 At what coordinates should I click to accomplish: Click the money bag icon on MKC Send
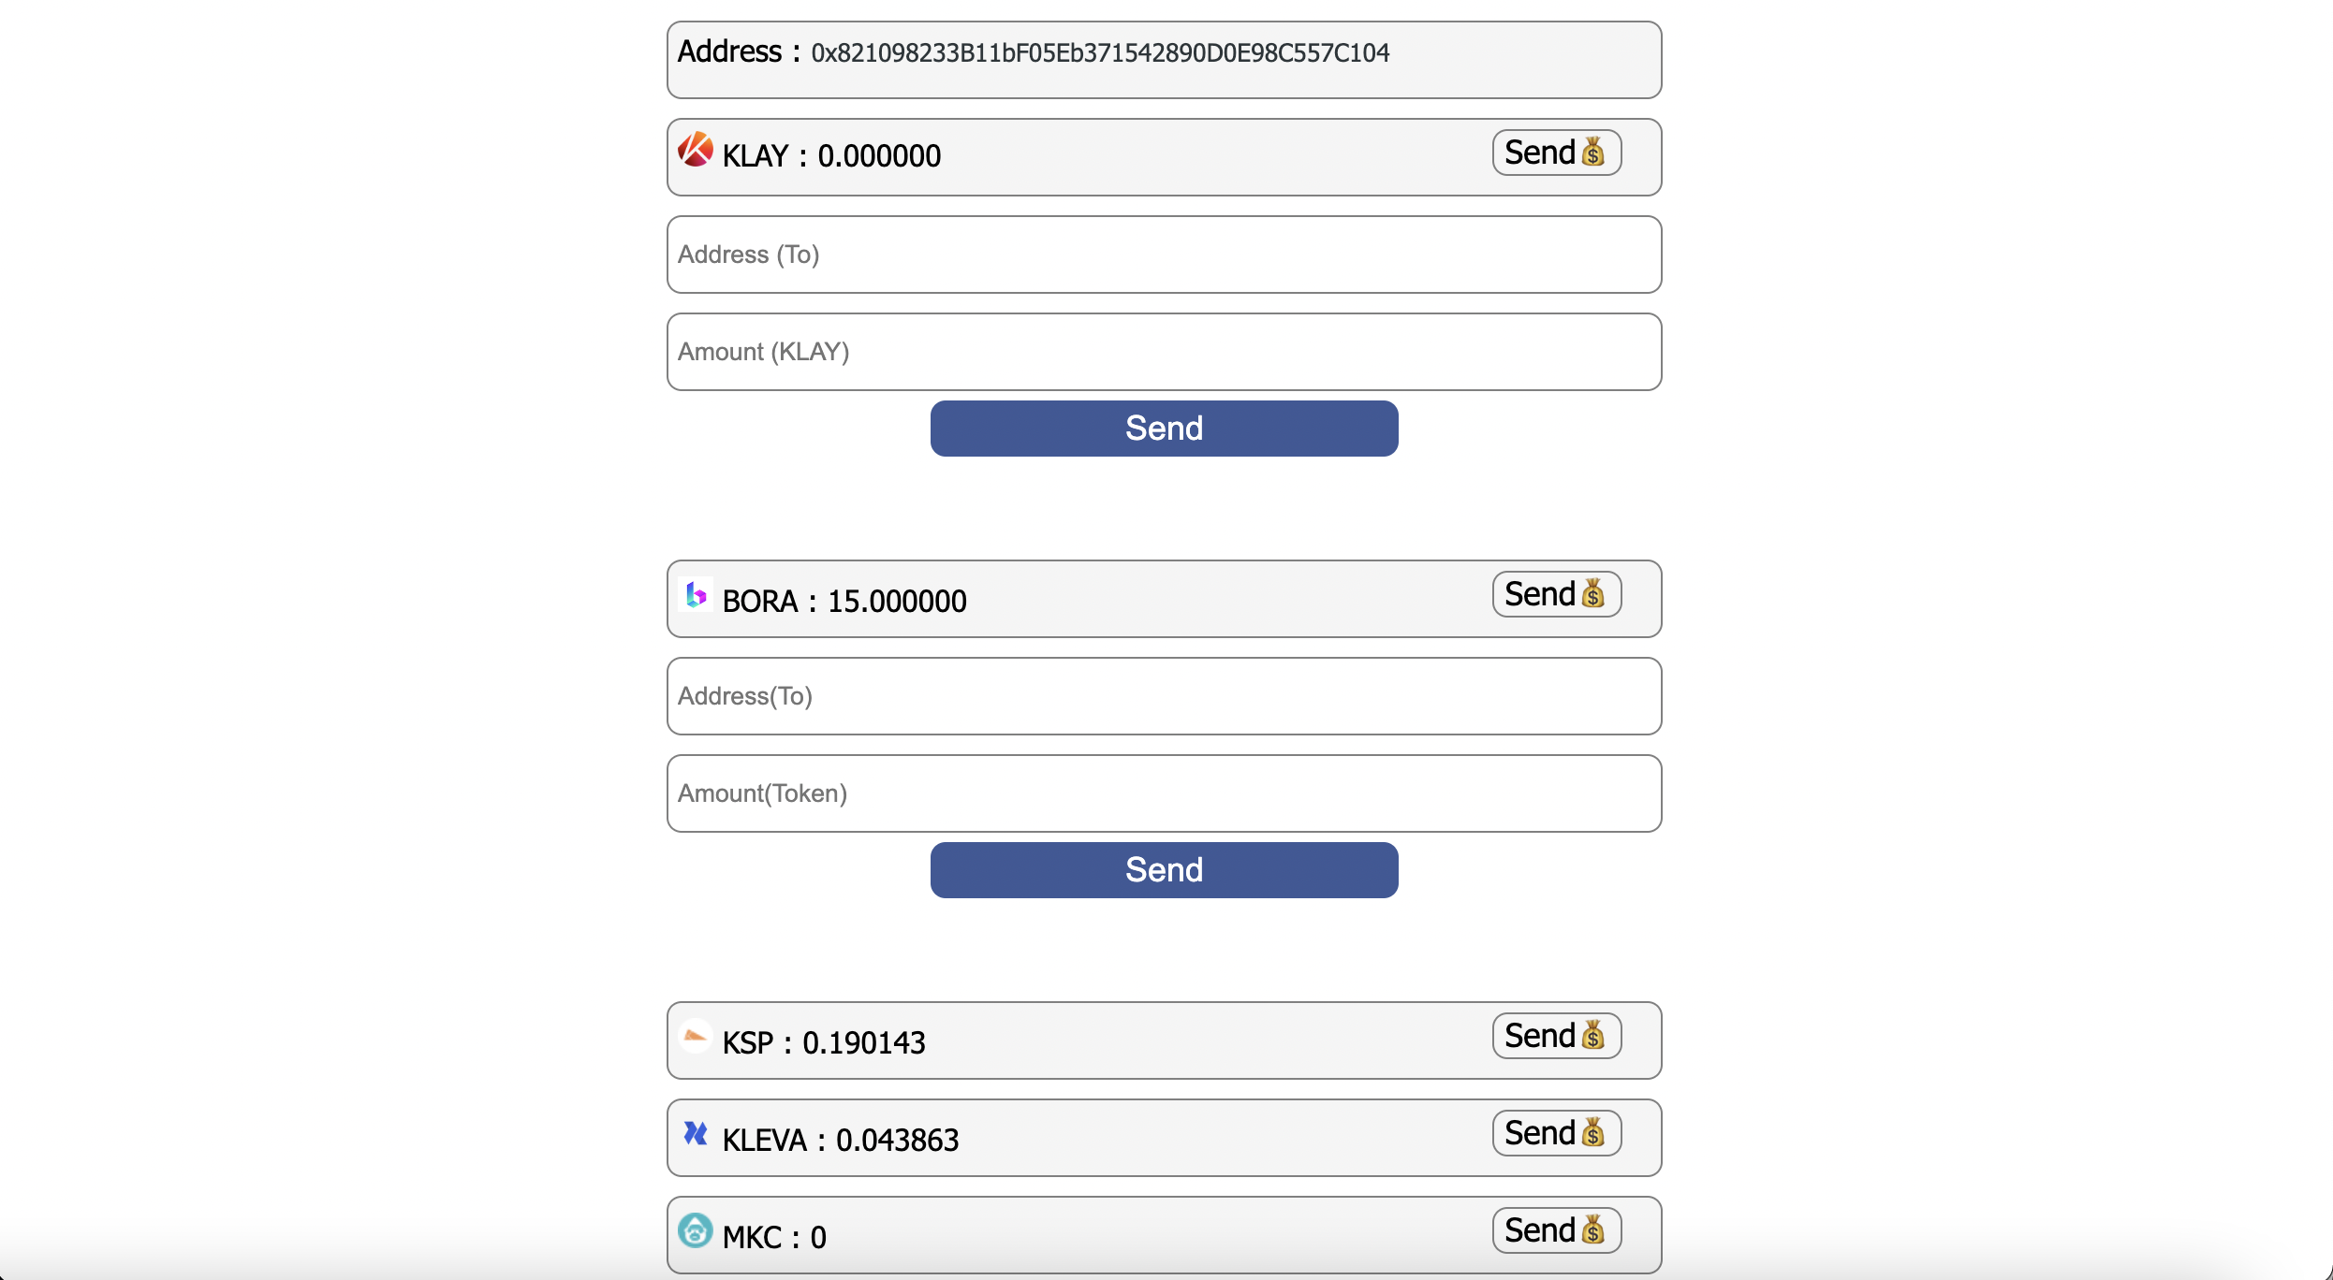[1594, 1230]
